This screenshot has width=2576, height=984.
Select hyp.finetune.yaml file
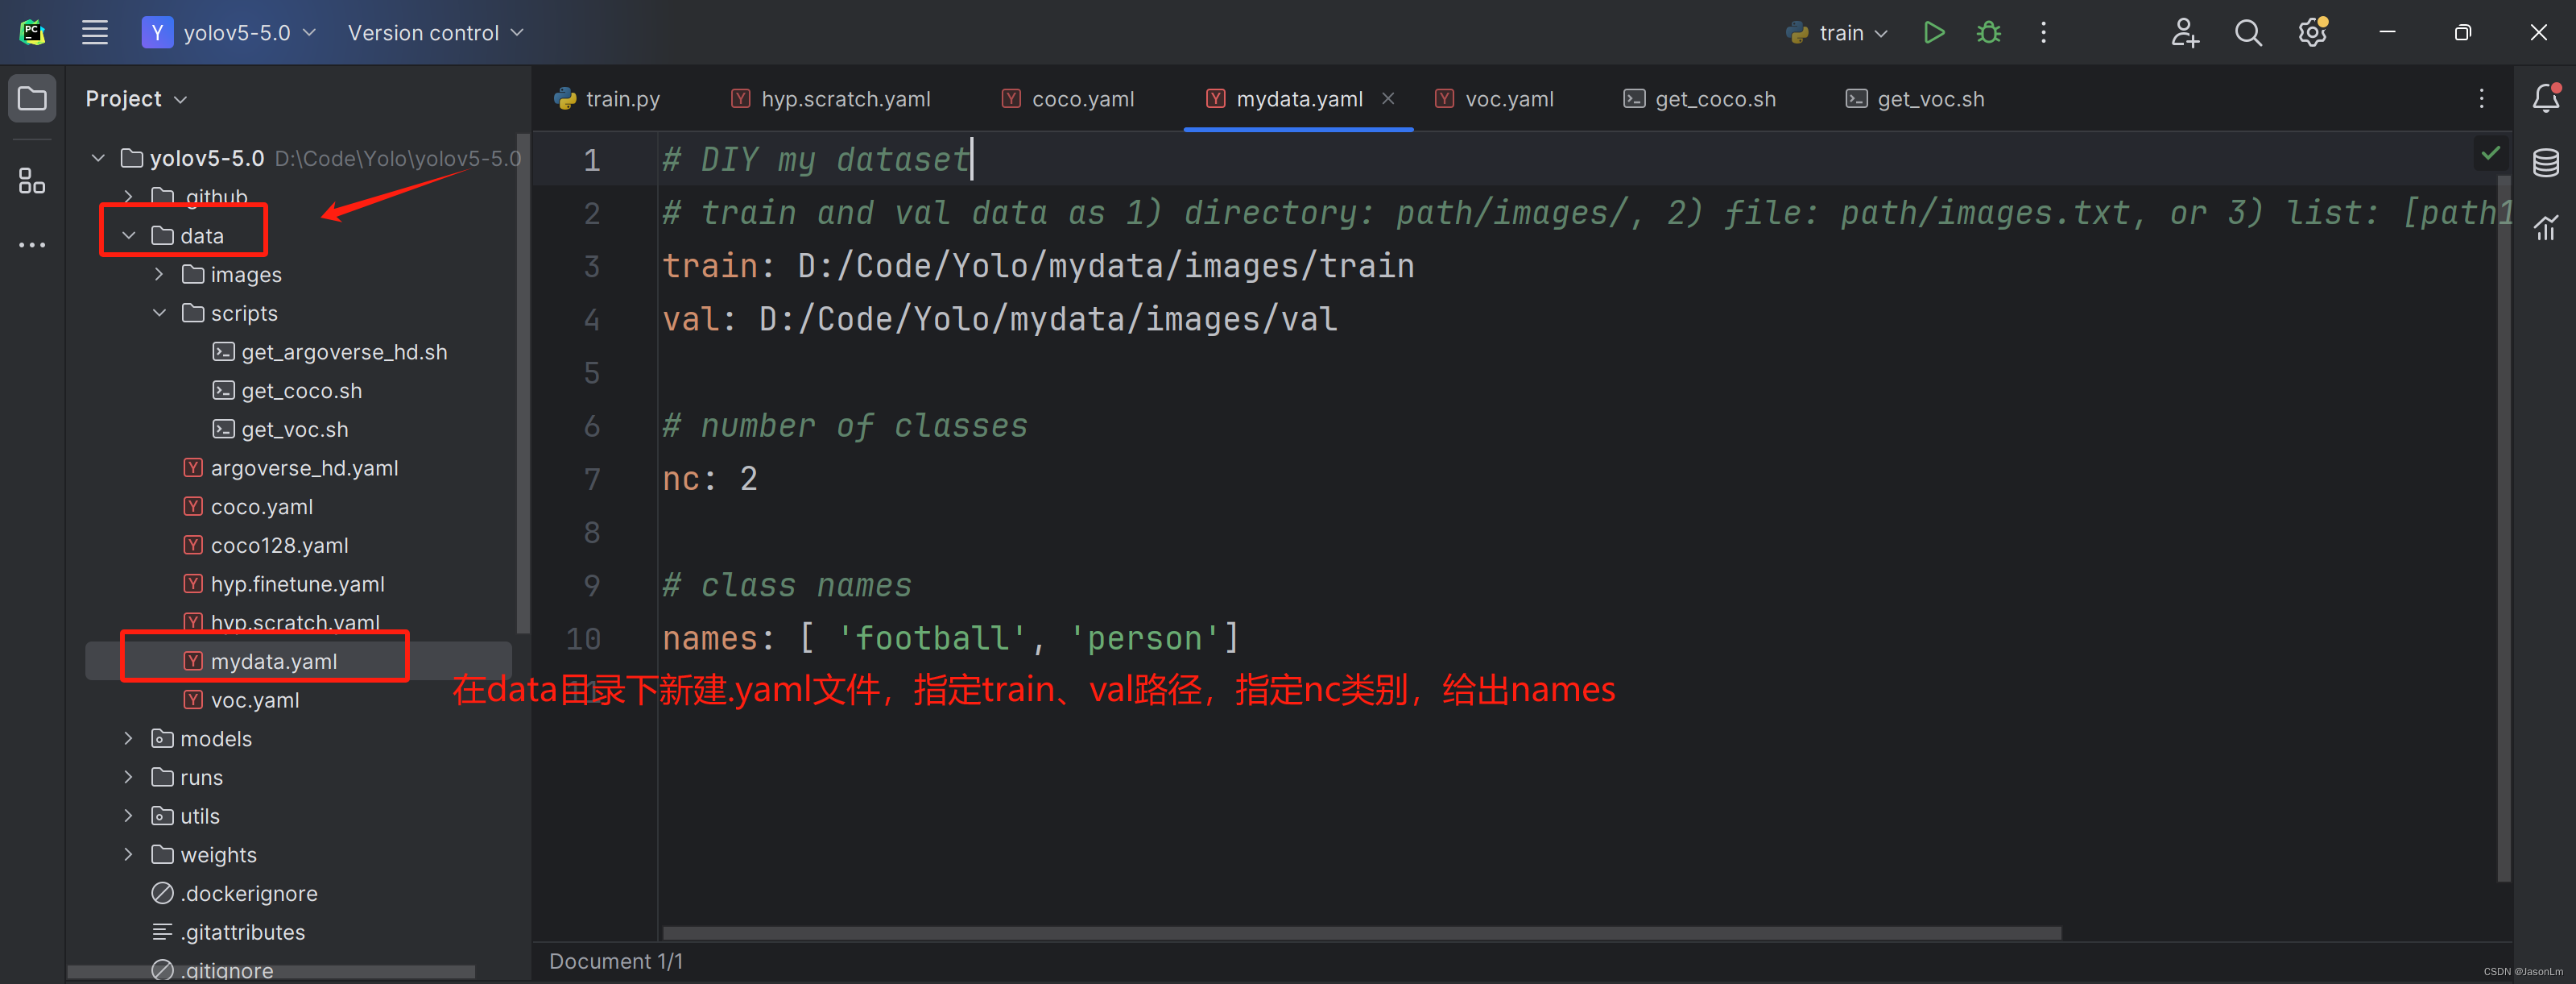[x=284, y=583]
